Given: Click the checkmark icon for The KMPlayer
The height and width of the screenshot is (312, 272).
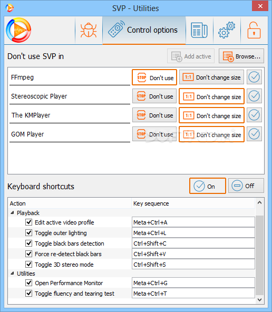Looking at the screenshot, I should click(x=254, y=115).
